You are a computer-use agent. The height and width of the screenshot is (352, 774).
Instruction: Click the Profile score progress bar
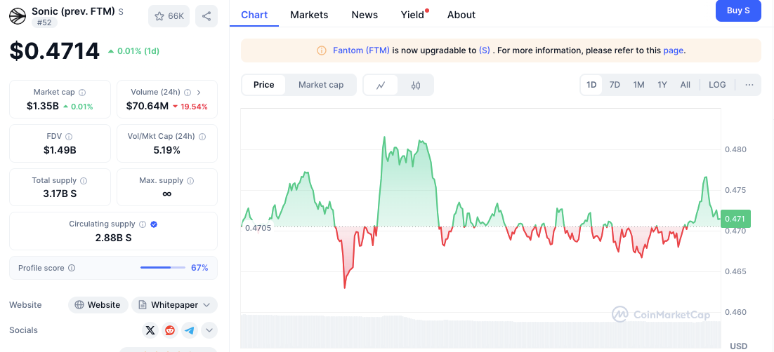[163, 268]
